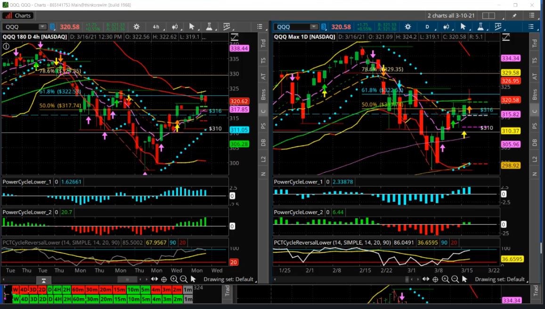Image resolution: width=545 pixels, height=309 pixels.
Task: Zoom in on the right chart
Action: click(445, 279)
